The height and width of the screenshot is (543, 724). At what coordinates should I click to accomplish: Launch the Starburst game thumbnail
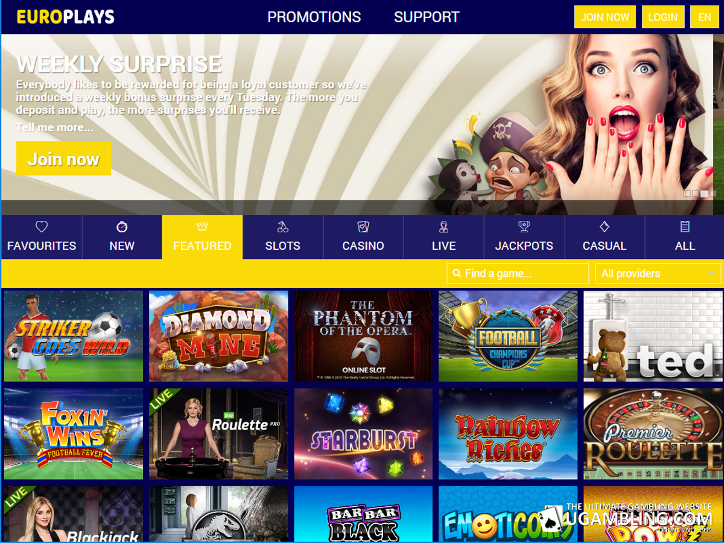[363, 434]
